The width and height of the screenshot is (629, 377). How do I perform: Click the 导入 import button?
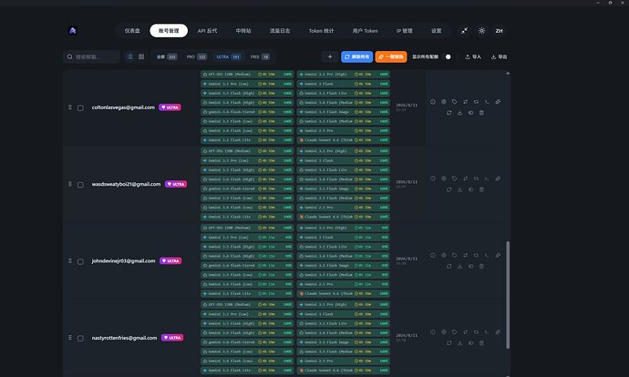[472, 56]
